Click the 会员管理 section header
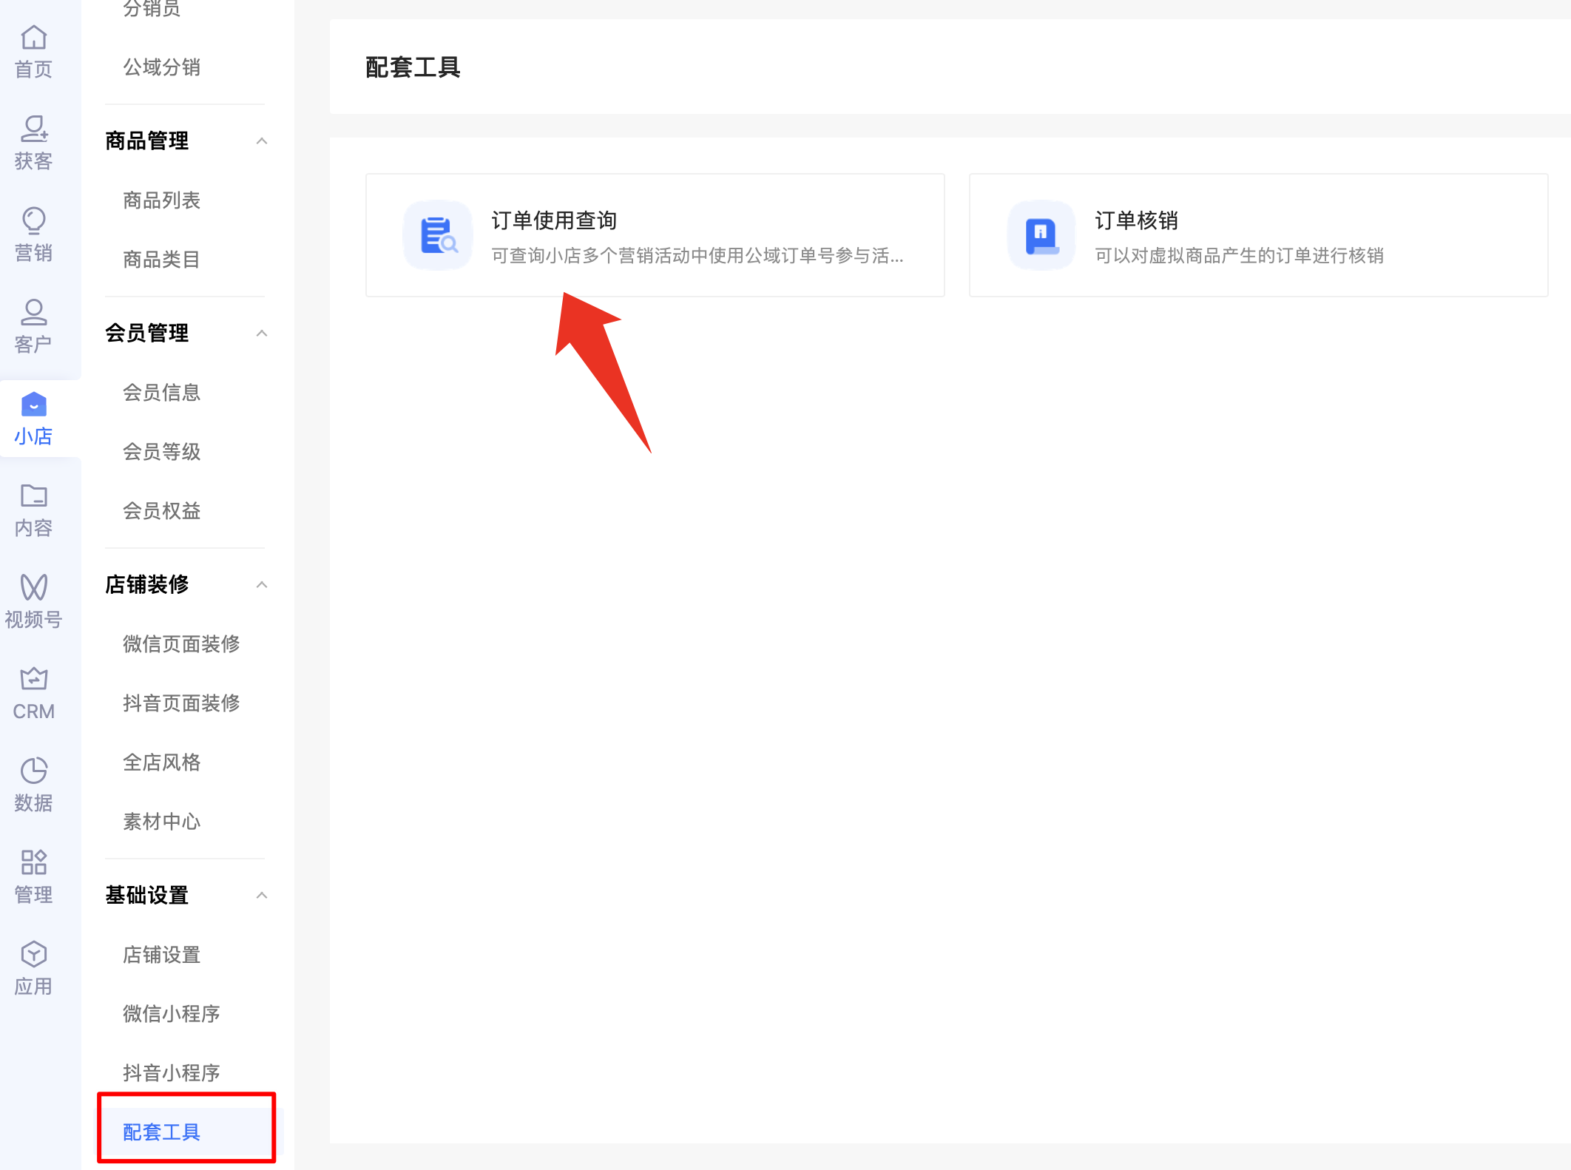Image resolution: width=1571 pixels, height=1170 pixels. (x=146, y=333)
